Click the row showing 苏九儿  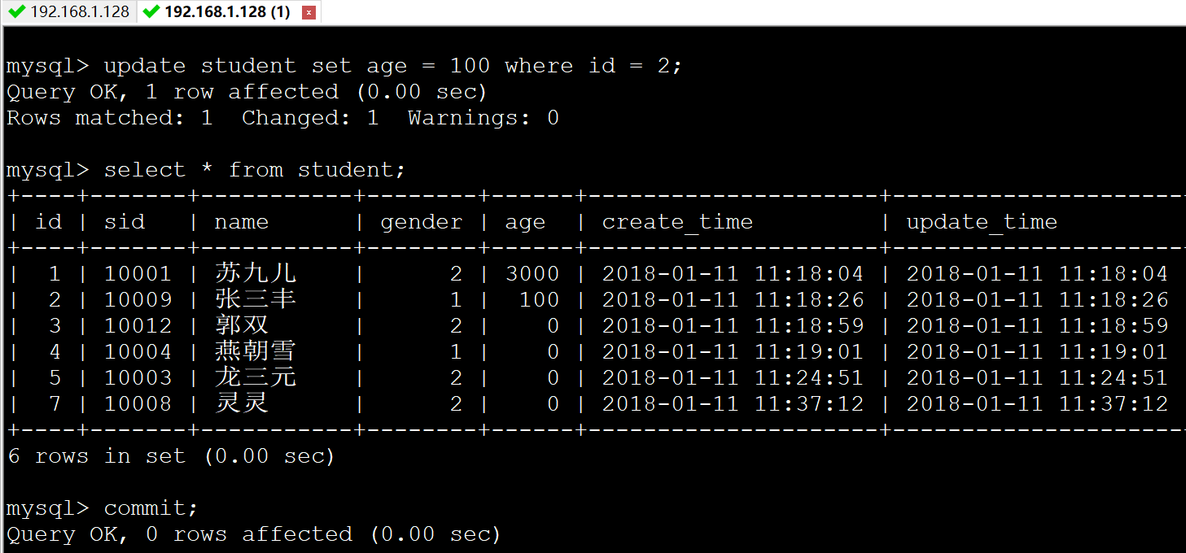[256, 273]
